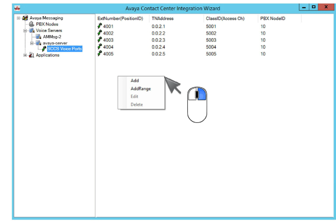The width and height of the screenshot is (336, 223).
Task: Click TNAddress value 0.0.2.5
Action: click(158, 54)
